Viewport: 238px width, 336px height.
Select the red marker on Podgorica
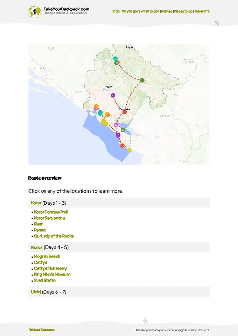[x=125, y=112]
